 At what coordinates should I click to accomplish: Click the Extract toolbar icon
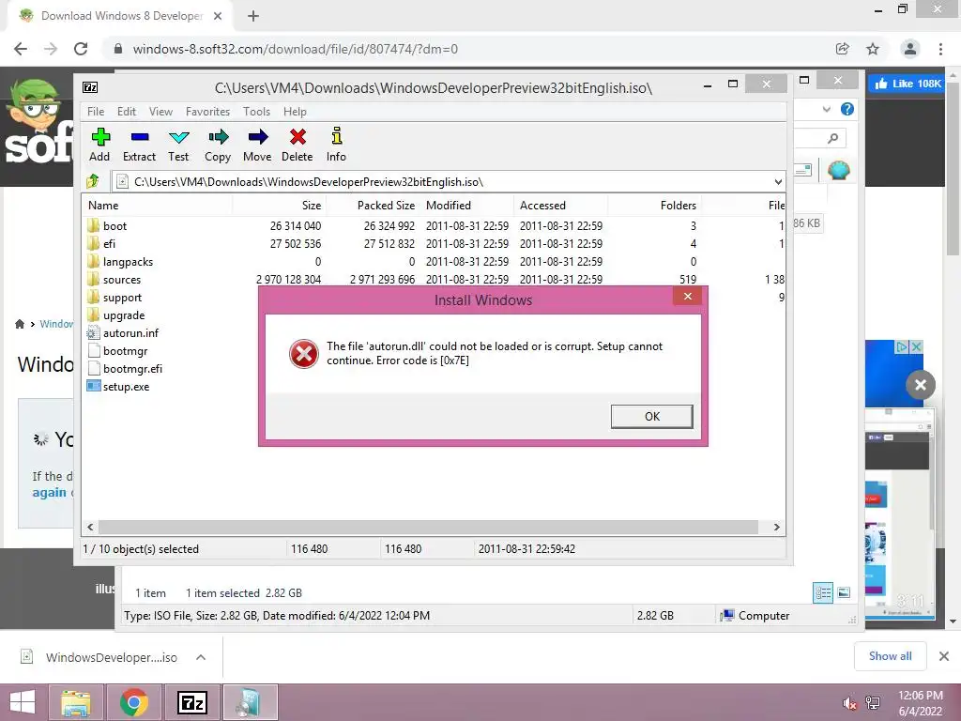pyautogui.click(x=139, y=145)
